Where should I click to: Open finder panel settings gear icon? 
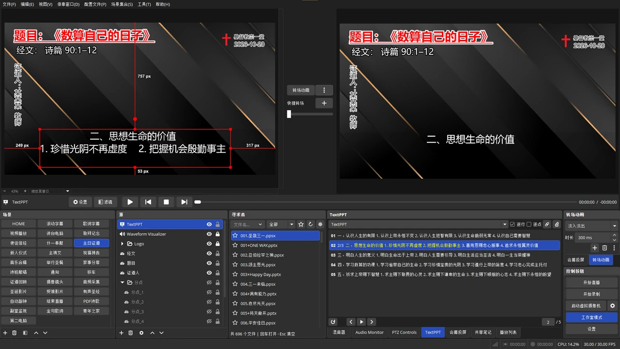click(x=320, y=224)
